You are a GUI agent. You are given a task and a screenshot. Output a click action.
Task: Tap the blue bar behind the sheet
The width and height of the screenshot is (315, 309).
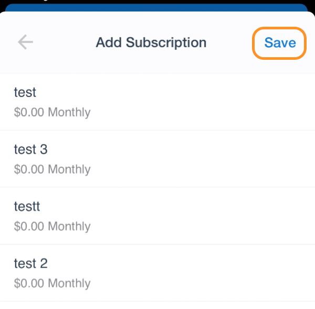point(156,8)
